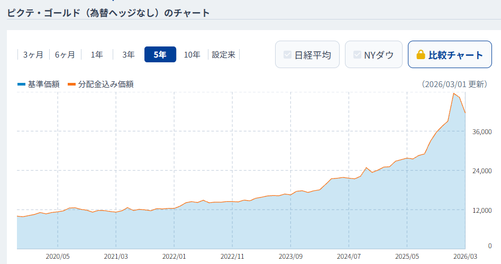Screen dimensions: 501x264
Task: Click the chart peak near 2026
Action: click(x=453, y=93)
